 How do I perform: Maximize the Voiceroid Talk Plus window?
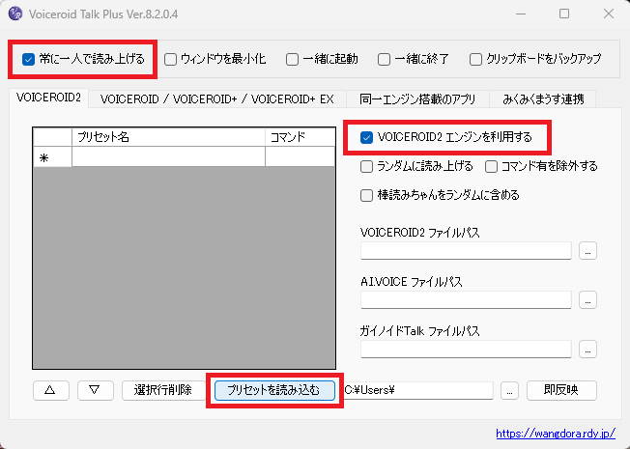click(564, 14)
